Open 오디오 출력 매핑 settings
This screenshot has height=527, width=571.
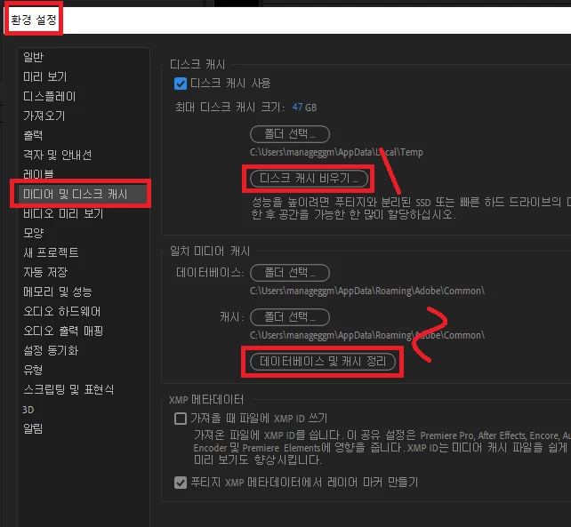(x=63, y=331)
